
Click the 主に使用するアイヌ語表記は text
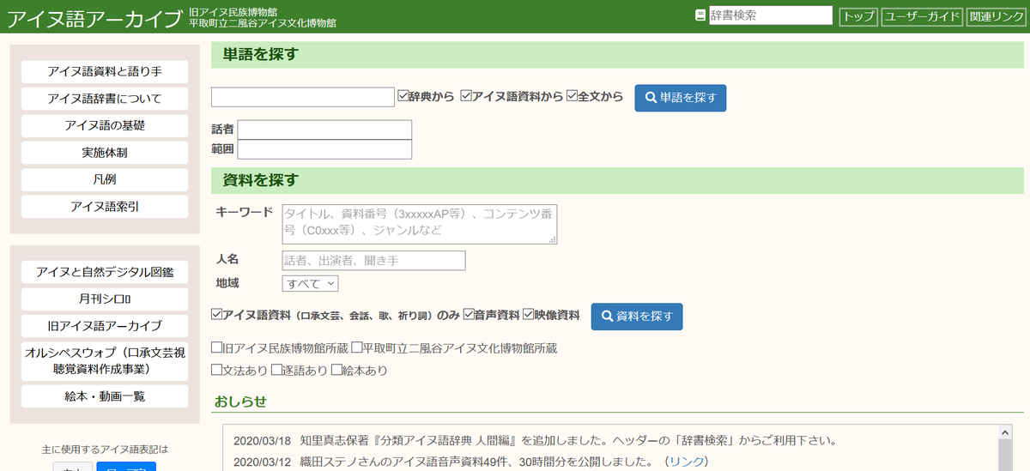[105, 449]
